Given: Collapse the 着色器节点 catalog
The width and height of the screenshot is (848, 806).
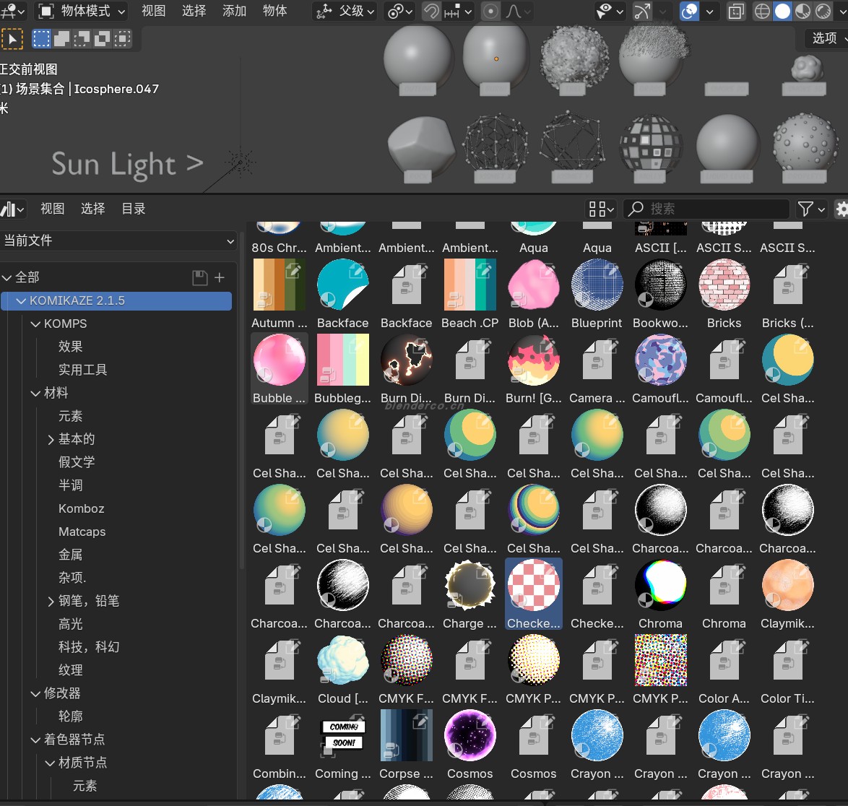Looking at the screenshot, I should click(35, 740).
